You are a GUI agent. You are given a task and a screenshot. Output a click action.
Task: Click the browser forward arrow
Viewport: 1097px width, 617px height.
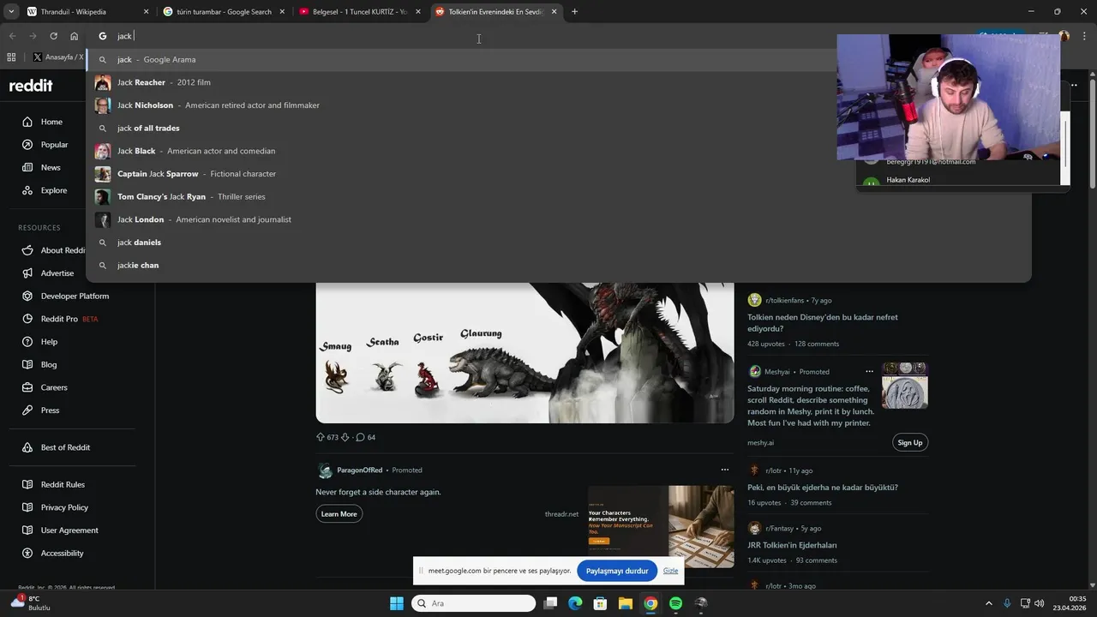33,36
